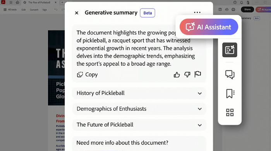Give the summary a thumbs up
The width and height of the screenshot is (271, 151).
click(177, 75)
